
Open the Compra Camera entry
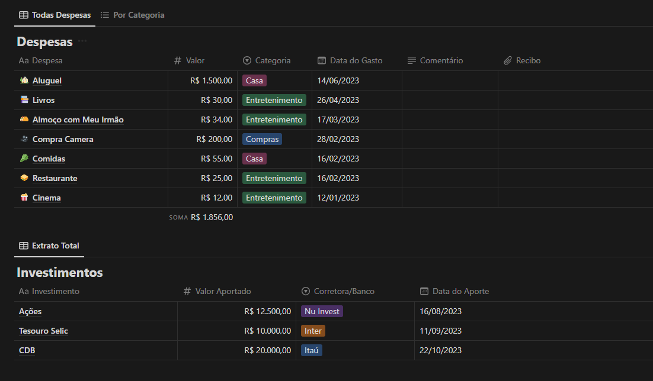[63, 140]
